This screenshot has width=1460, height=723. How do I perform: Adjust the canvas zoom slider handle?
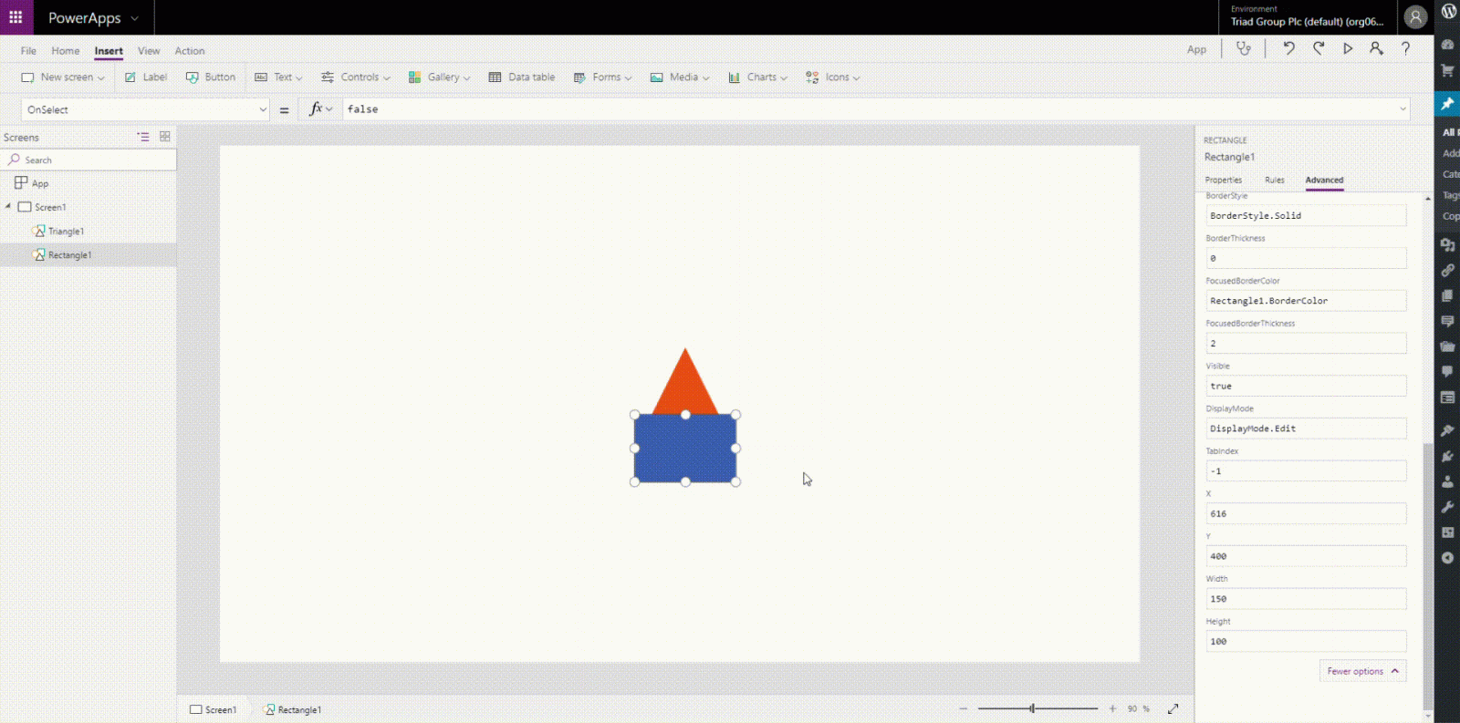1032,708
